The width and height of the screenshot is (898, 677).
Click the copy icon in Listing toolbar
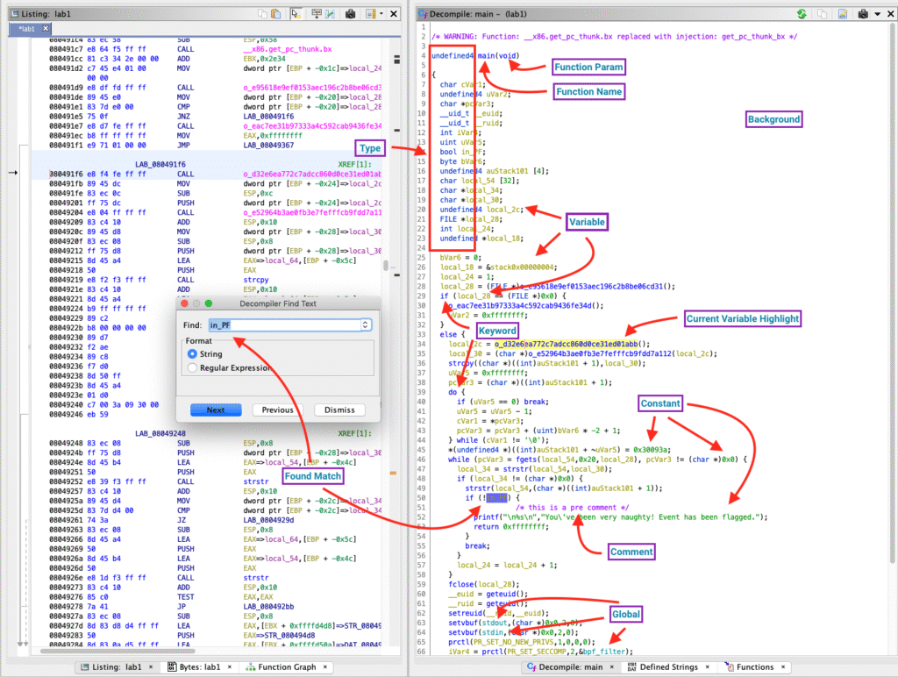[263, 14]
